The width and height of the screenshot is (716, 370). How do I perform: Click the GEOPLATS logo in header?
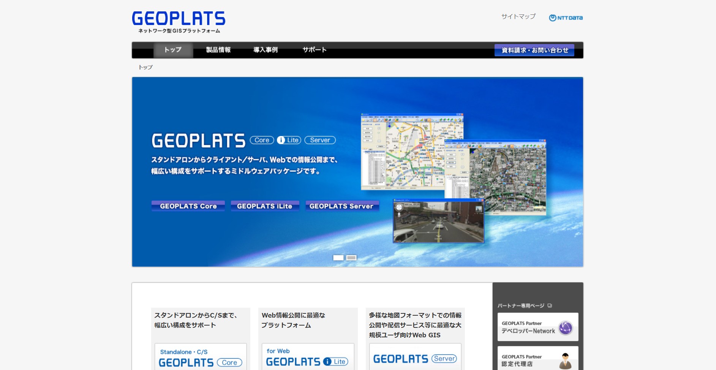tap(179, 22)
